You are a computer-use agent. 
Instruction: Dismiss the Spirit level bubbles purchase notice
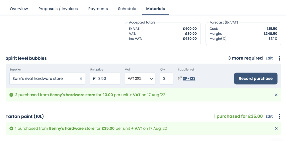tap(276, 95)
